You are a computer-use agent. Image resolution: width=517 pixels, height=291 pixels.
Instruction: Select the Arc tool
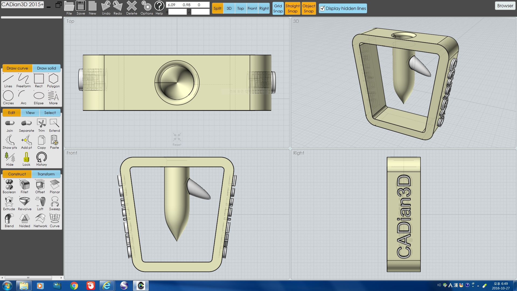pos(23,98)
